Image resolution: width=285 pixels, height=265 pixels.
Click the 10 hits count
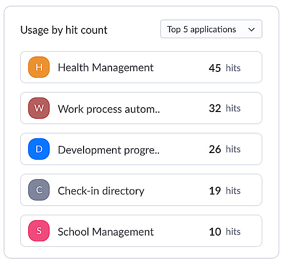tap(225, 232)
